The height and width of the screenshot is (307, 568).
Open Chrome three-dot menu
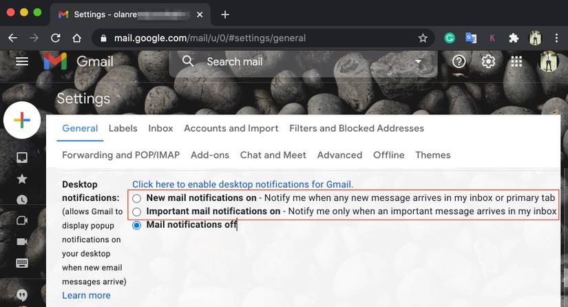[556, 38]
